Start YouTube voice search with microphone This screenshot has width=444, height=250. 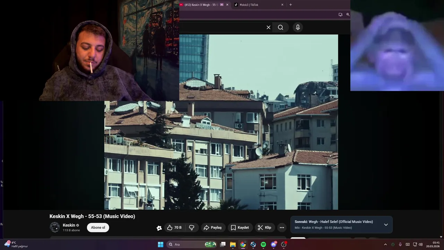point(298,27)
